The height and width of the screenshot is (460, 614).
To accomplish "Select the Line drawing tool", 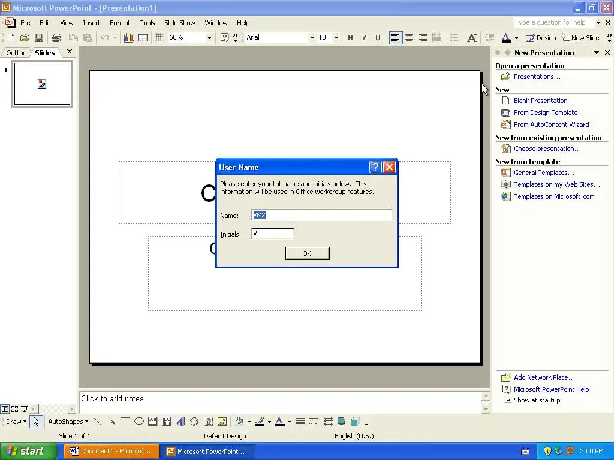I will 98,422.
